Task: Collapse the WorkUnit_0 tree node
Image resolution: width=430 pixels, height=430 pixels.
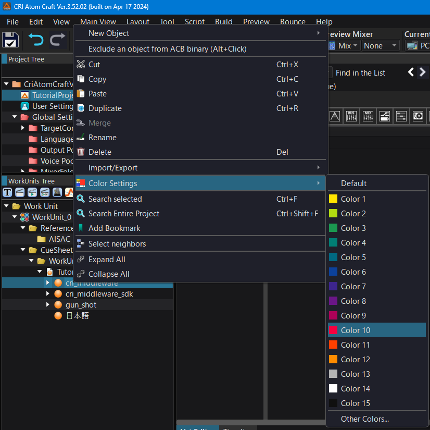Action: click(x=15, y=217)
